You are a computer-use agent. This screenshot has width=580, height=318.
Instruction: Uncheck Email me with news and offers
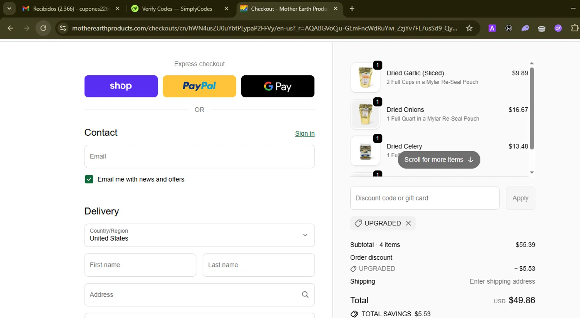89,179
